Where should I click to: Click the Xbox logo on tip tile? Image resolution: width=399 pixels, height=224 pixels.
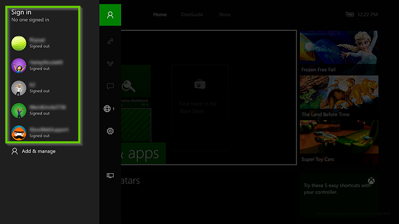coord(372,181)
